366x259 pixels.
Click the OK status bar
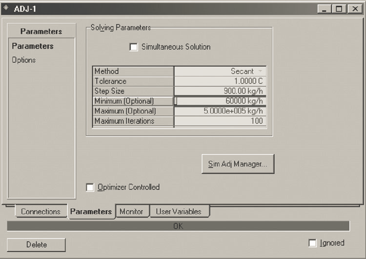[x=178, y=226]
